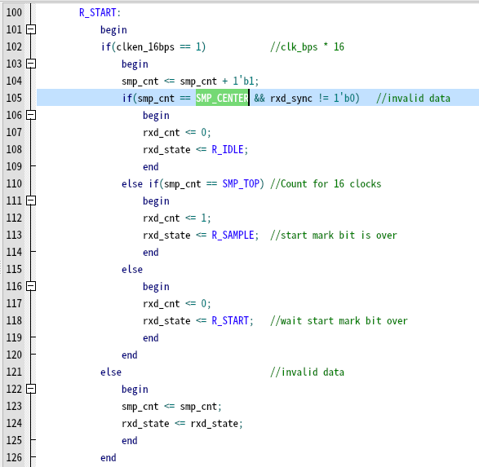
Task: Collapse the fold marker at line 122
Action: tap(31, 389)
